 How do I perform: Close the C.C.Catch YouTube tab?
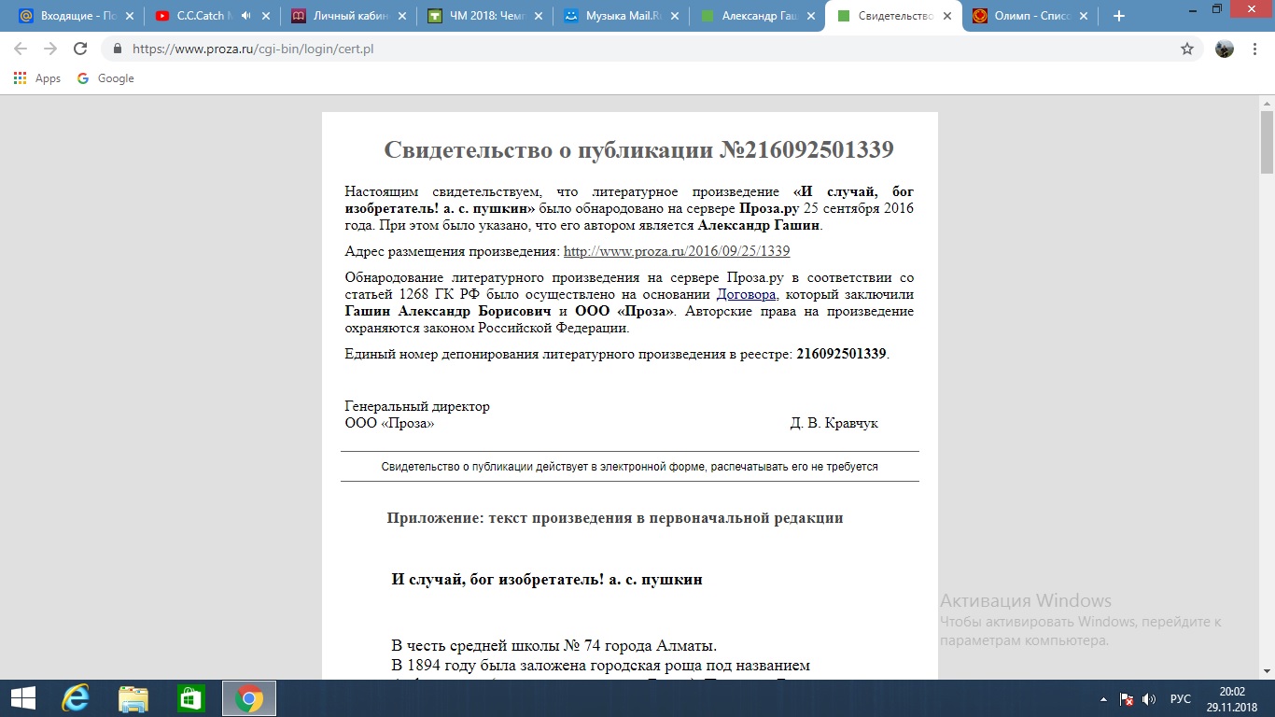266,16
